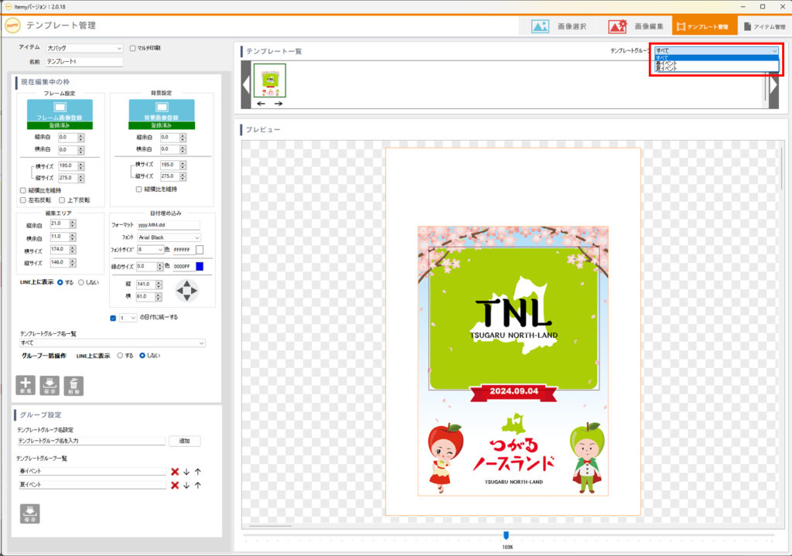Click the 削除 trash icon button
Image resolution: width=792 pixels, height=556 pixels.
click(x=74, y=385)
